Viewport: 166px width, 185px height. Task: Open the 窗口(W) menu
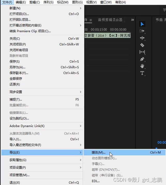[x=106, y=2]
